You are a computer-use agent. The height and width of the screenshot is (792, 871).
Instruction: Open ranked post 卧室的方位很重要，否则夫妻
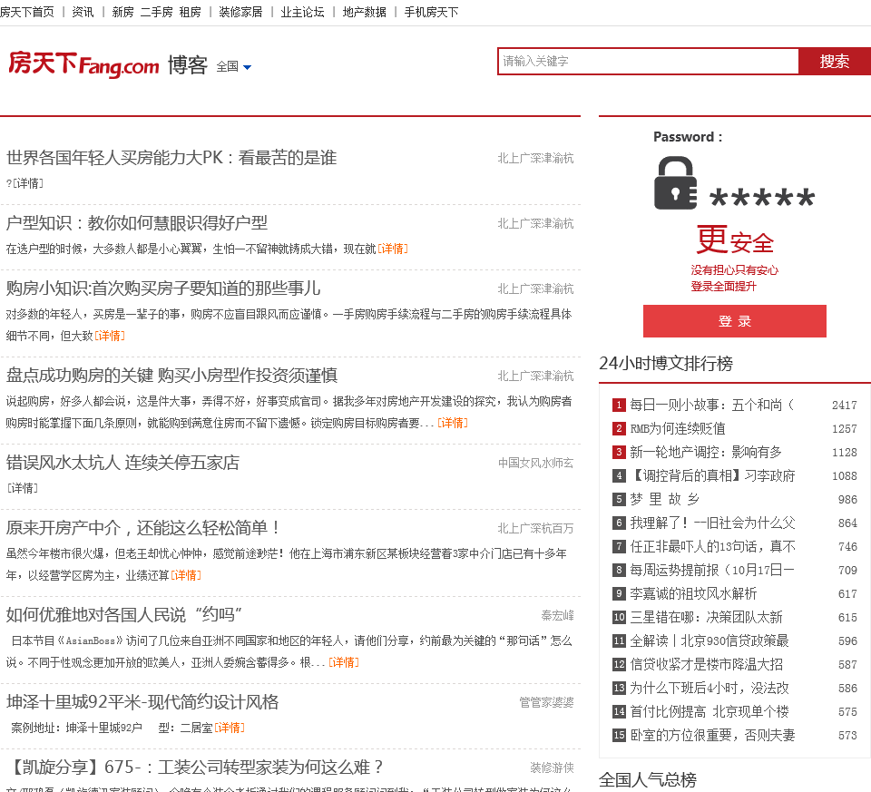click(x=712, y=736)
